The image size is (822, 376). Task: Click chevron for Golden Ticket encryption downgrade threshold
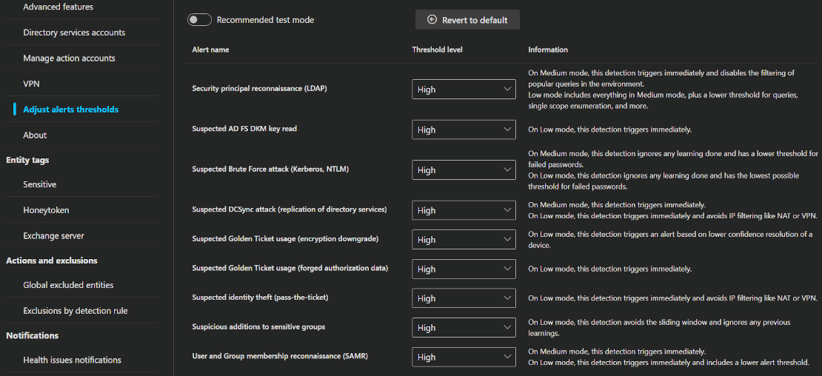click(x=507, y=239)
